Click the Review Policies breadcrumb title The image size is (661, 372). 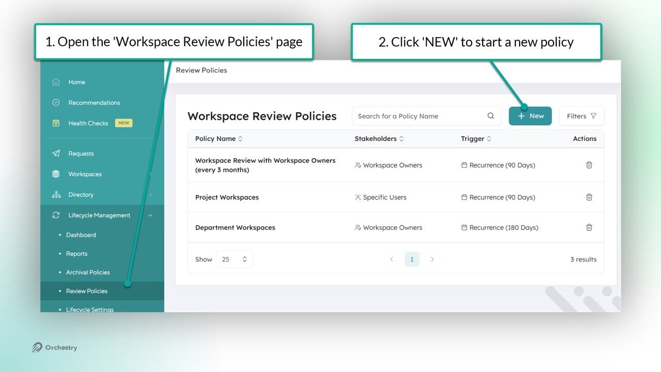[201, 70]
